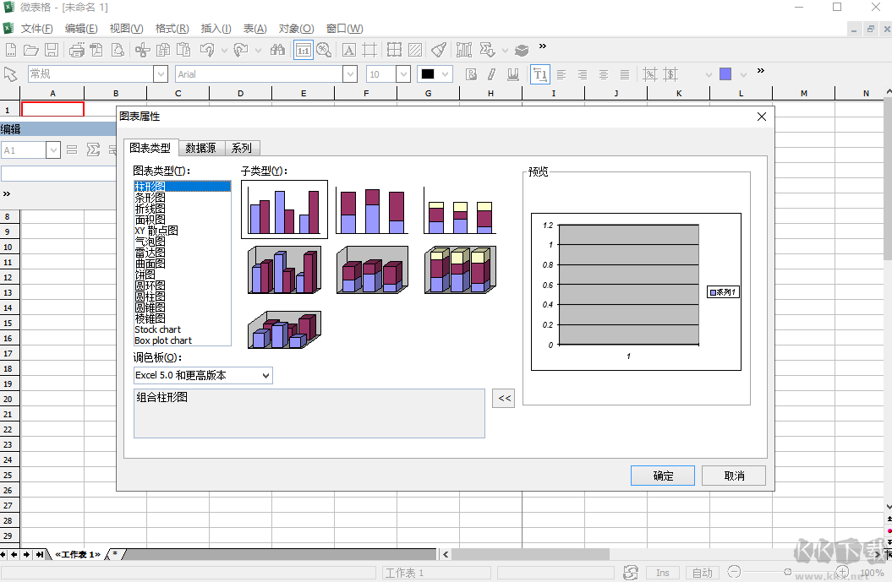Open the Arial font name dropdown

click(x=349, y=73)
